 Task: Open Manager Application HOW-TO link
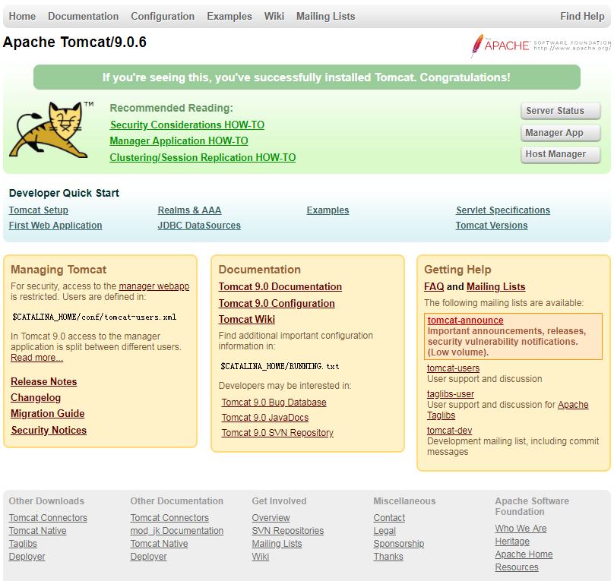179,141
